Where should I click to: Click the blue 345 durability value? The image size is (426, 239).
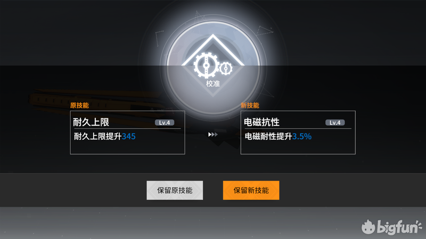pos(129,136)
